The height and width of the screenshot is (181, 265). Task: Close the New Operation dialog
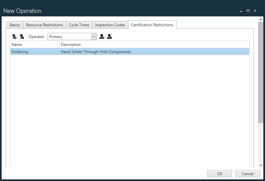[x=255, y=11]
